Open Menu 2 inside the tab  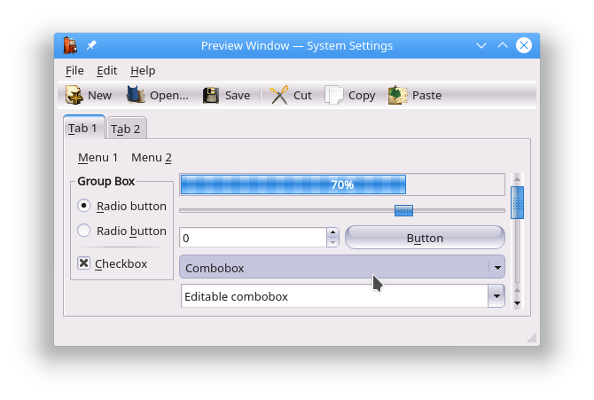[152, 157]
